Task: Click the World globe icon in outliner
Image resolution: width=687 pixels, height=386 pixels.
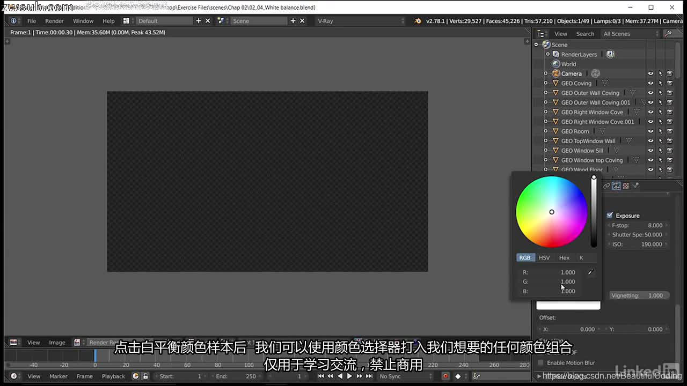Action: click(x=556, y=64)
